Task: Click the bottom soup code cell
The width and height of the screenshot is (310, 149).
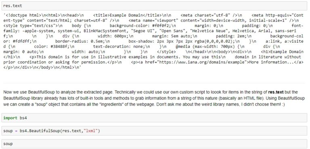Action: coord(154,144)
